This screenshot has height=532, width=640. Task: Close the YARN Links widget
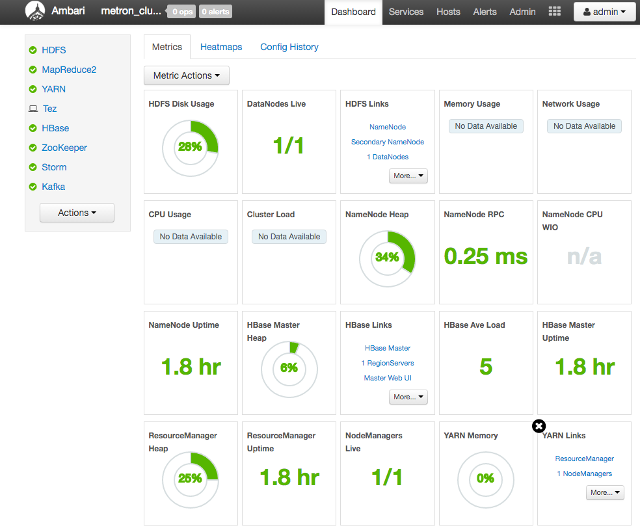539,426
